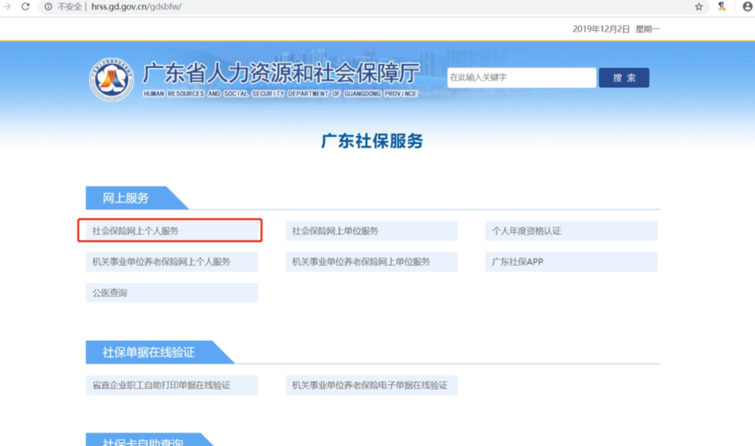Open the 公医查询 service
The width and height of the screenshot is (755, 446).
(171, 292)
